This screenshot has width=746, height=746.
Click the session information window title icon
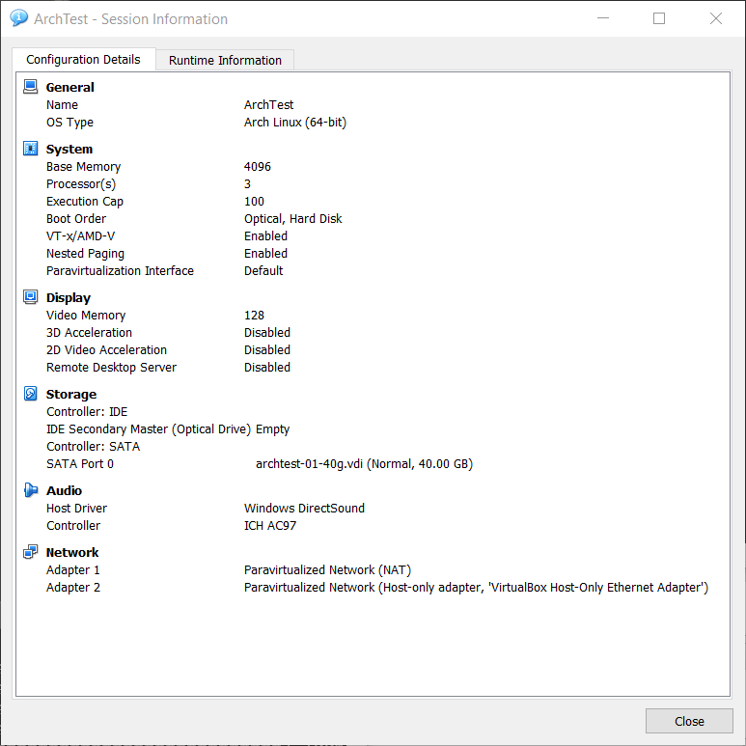coord(18,18)
